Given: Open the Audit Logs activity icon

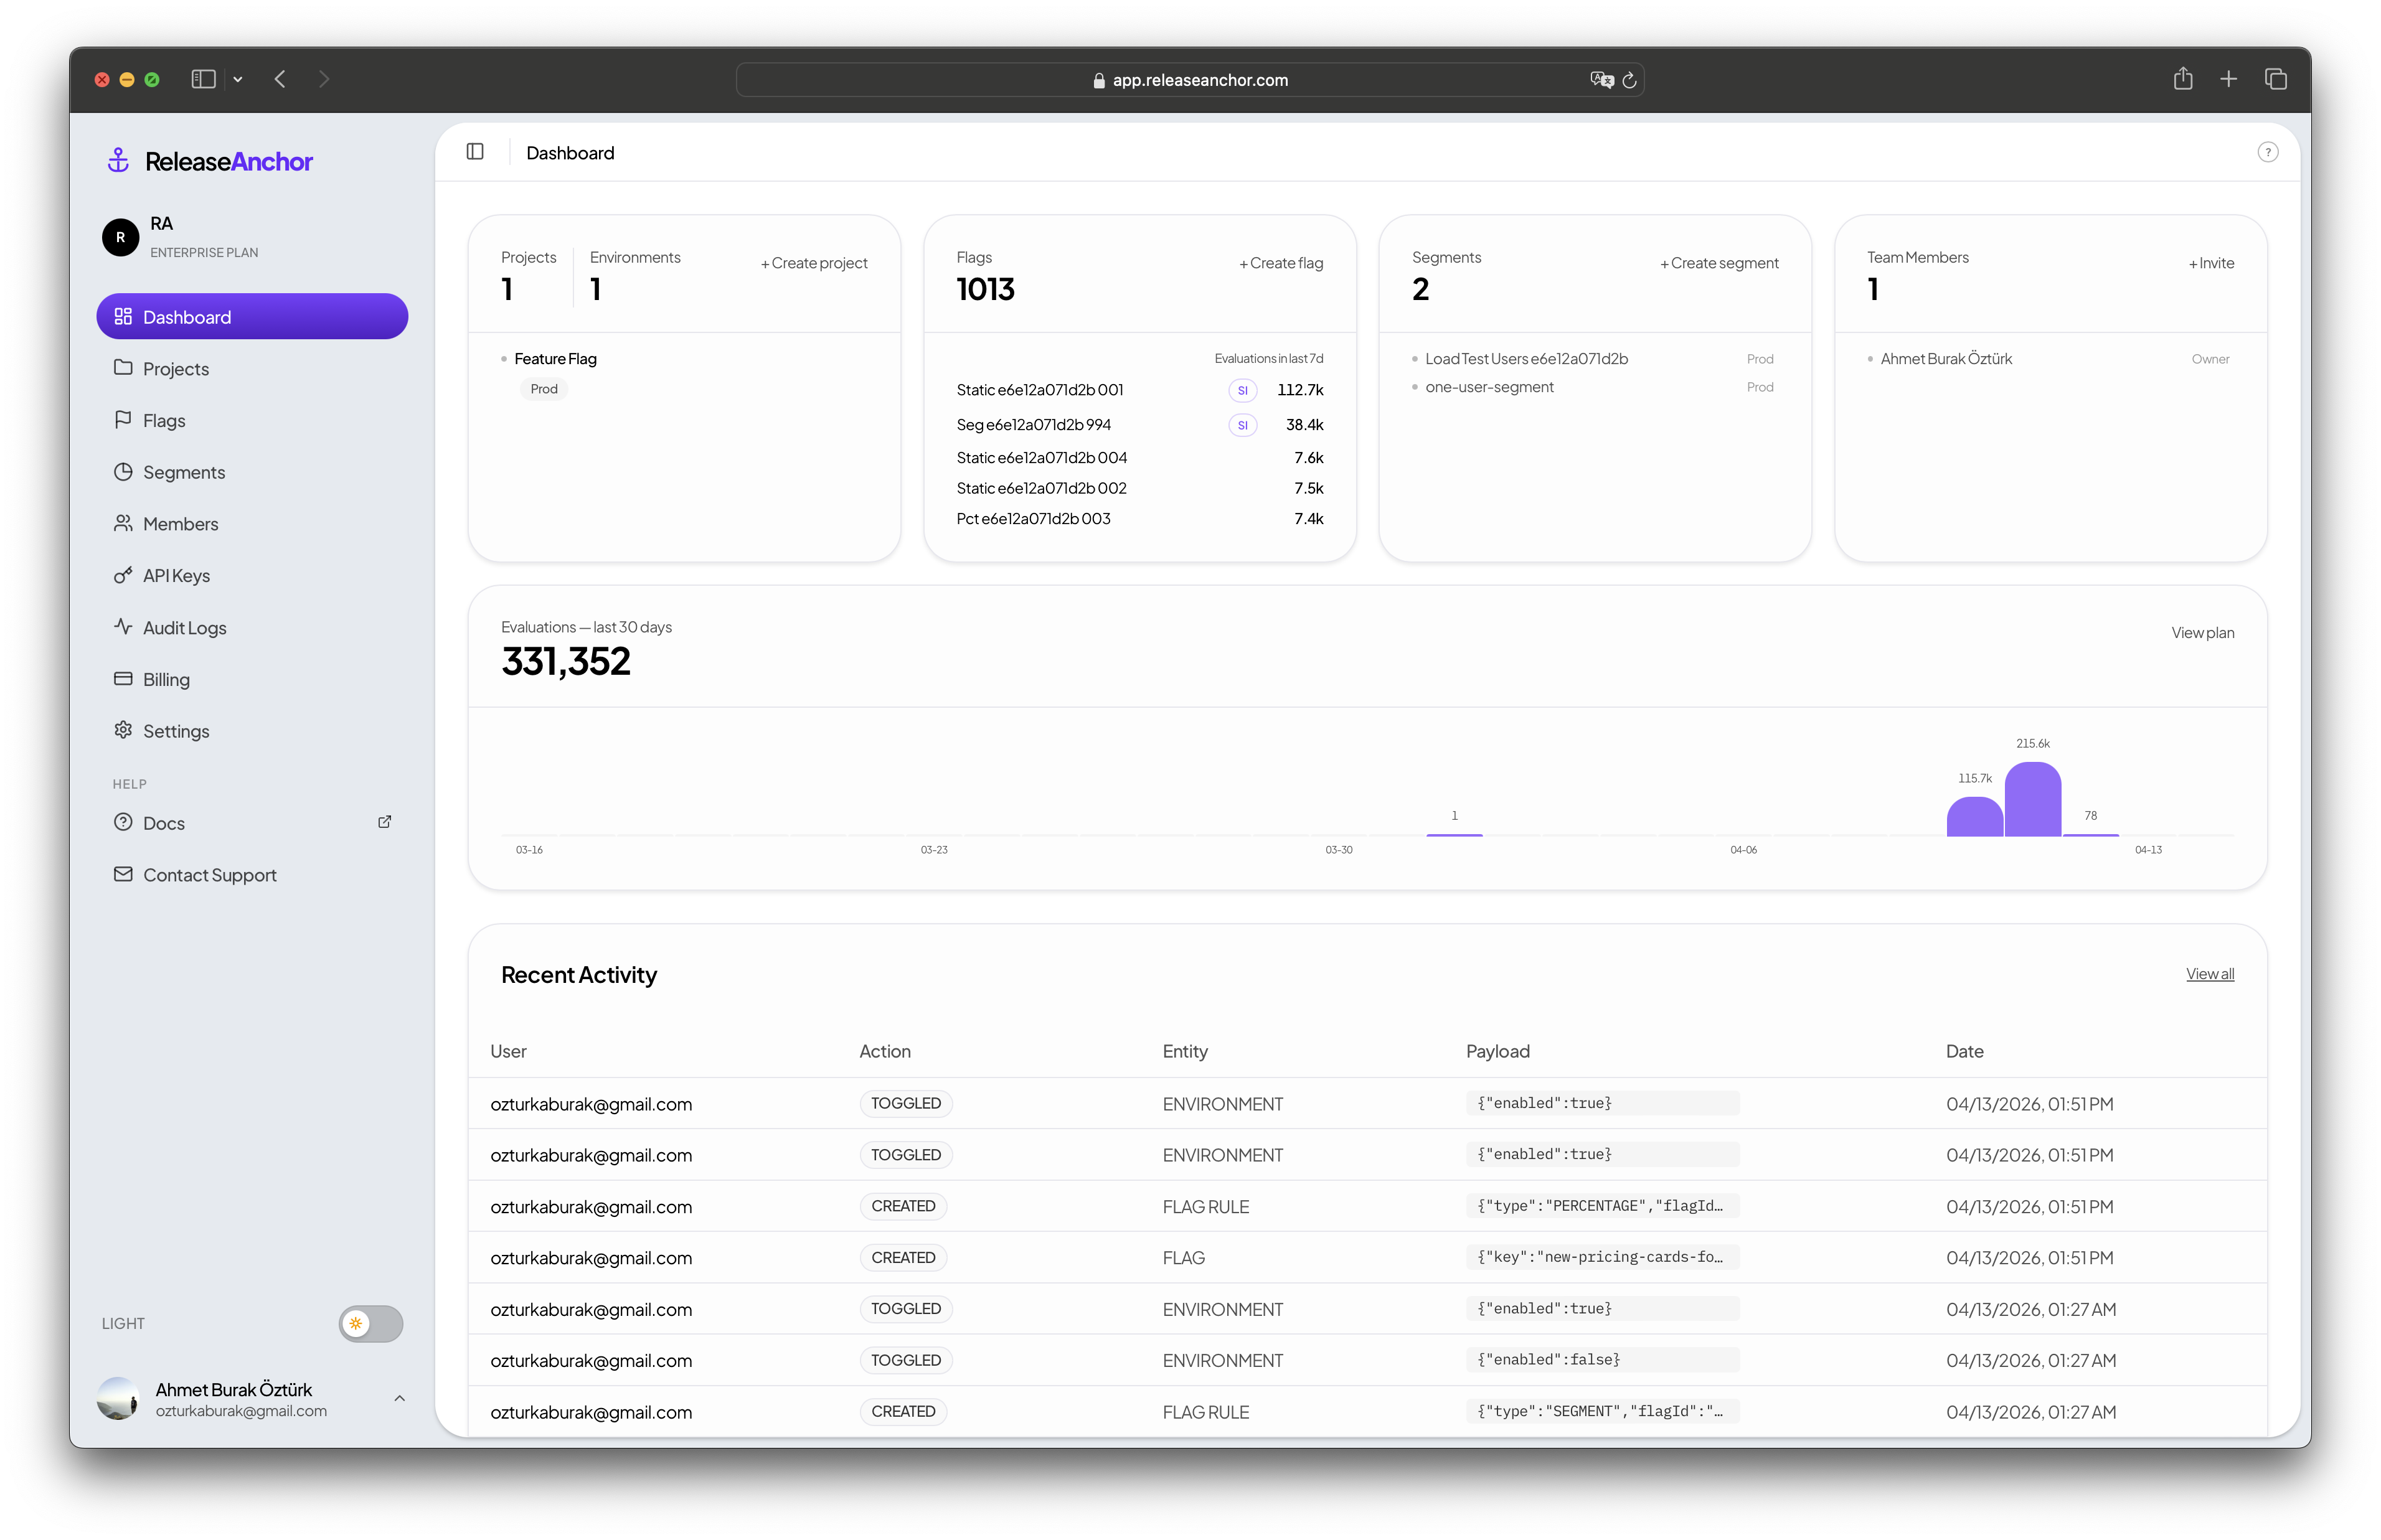Looking at the screenshot, I should (123, 627).
